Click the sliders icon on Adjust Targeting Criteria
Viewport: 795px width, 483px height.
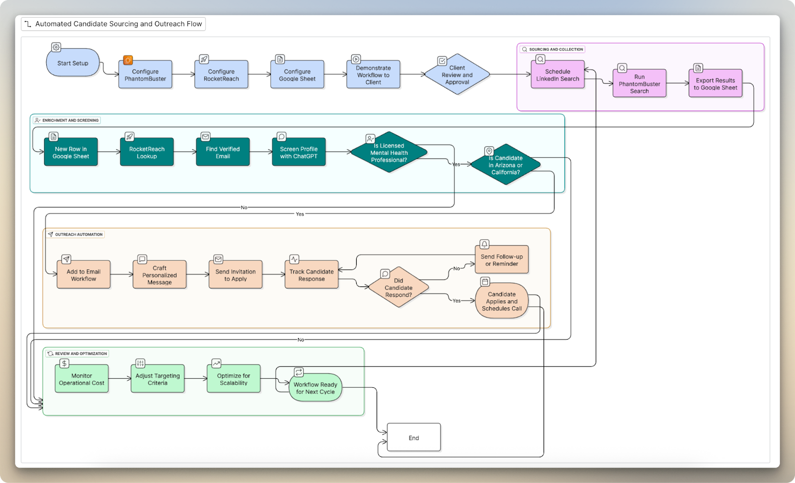coord(140,363)
